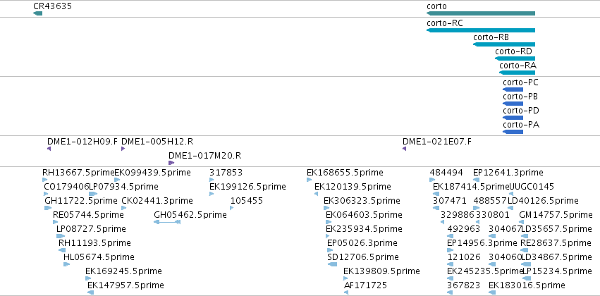
Task: Select the EK139809.5prime EST arrow
Action: point(345,279)
